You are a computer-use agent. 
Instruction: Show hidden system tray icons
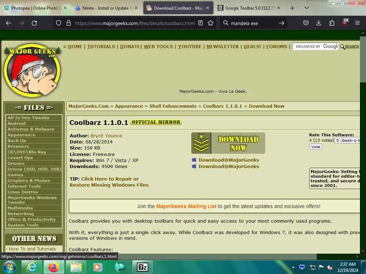click(293, 267)
